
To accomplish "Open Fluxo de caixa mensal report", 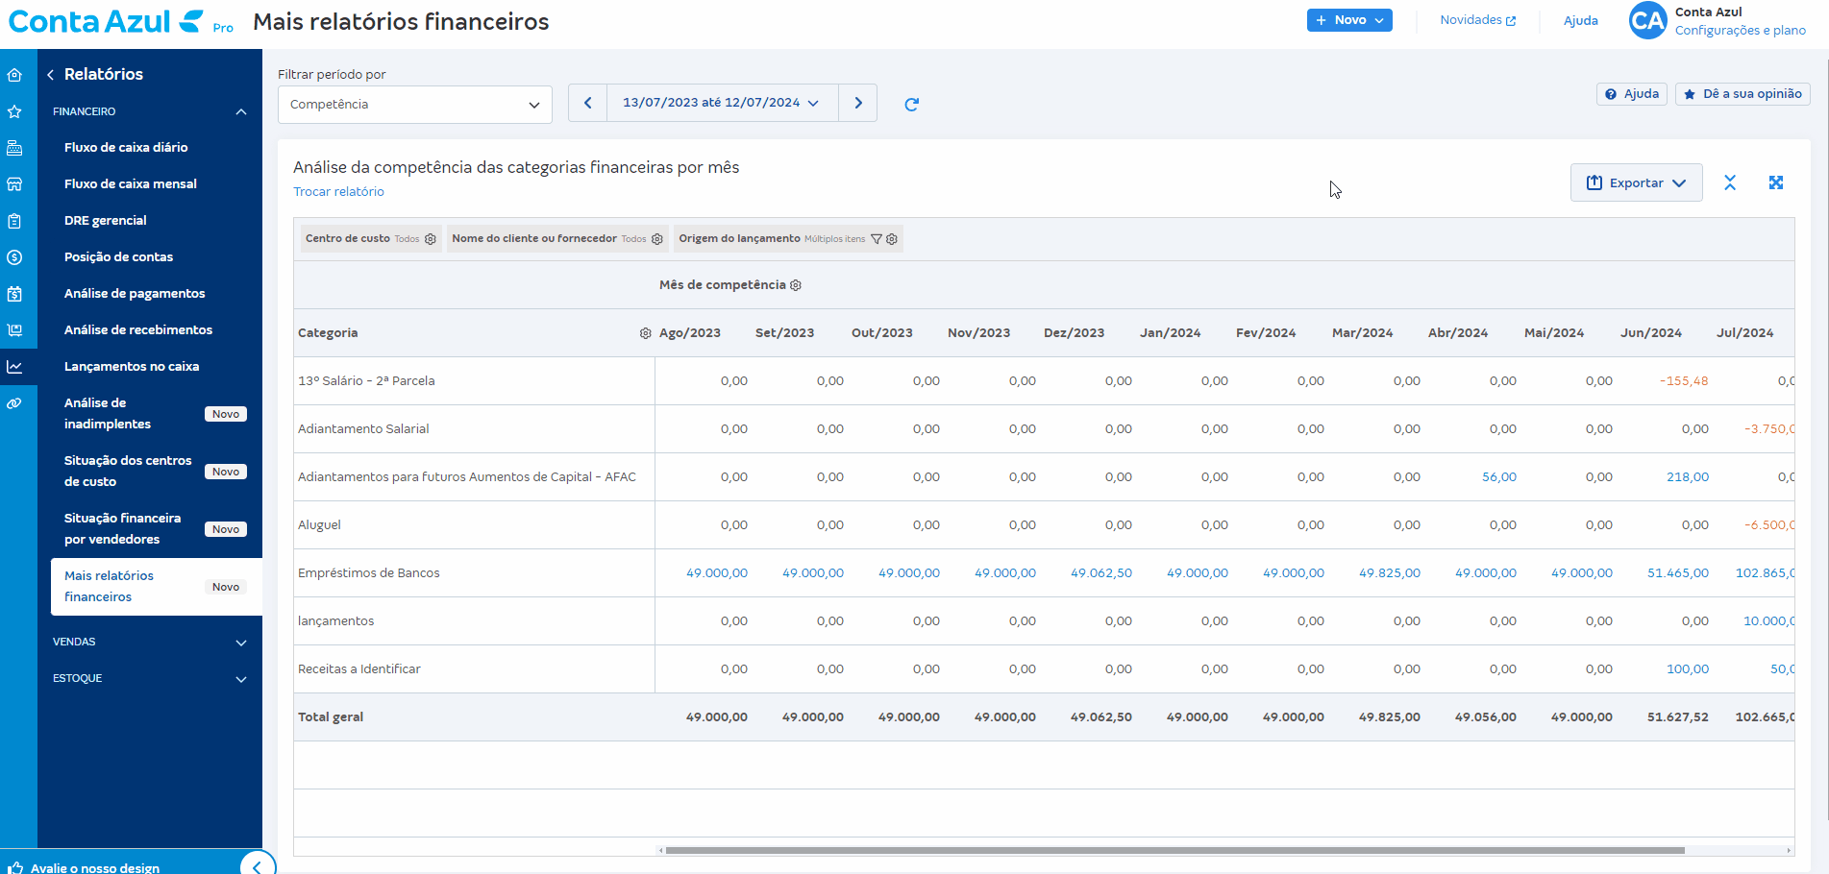I will tap(131, 183).
